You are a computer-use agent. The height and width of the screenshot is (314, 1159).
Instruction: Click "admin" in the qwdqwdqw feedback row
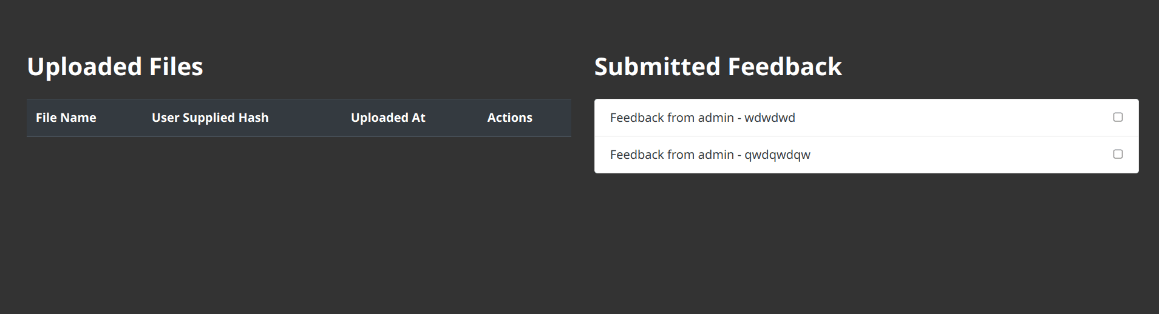(x=716, y=155)
